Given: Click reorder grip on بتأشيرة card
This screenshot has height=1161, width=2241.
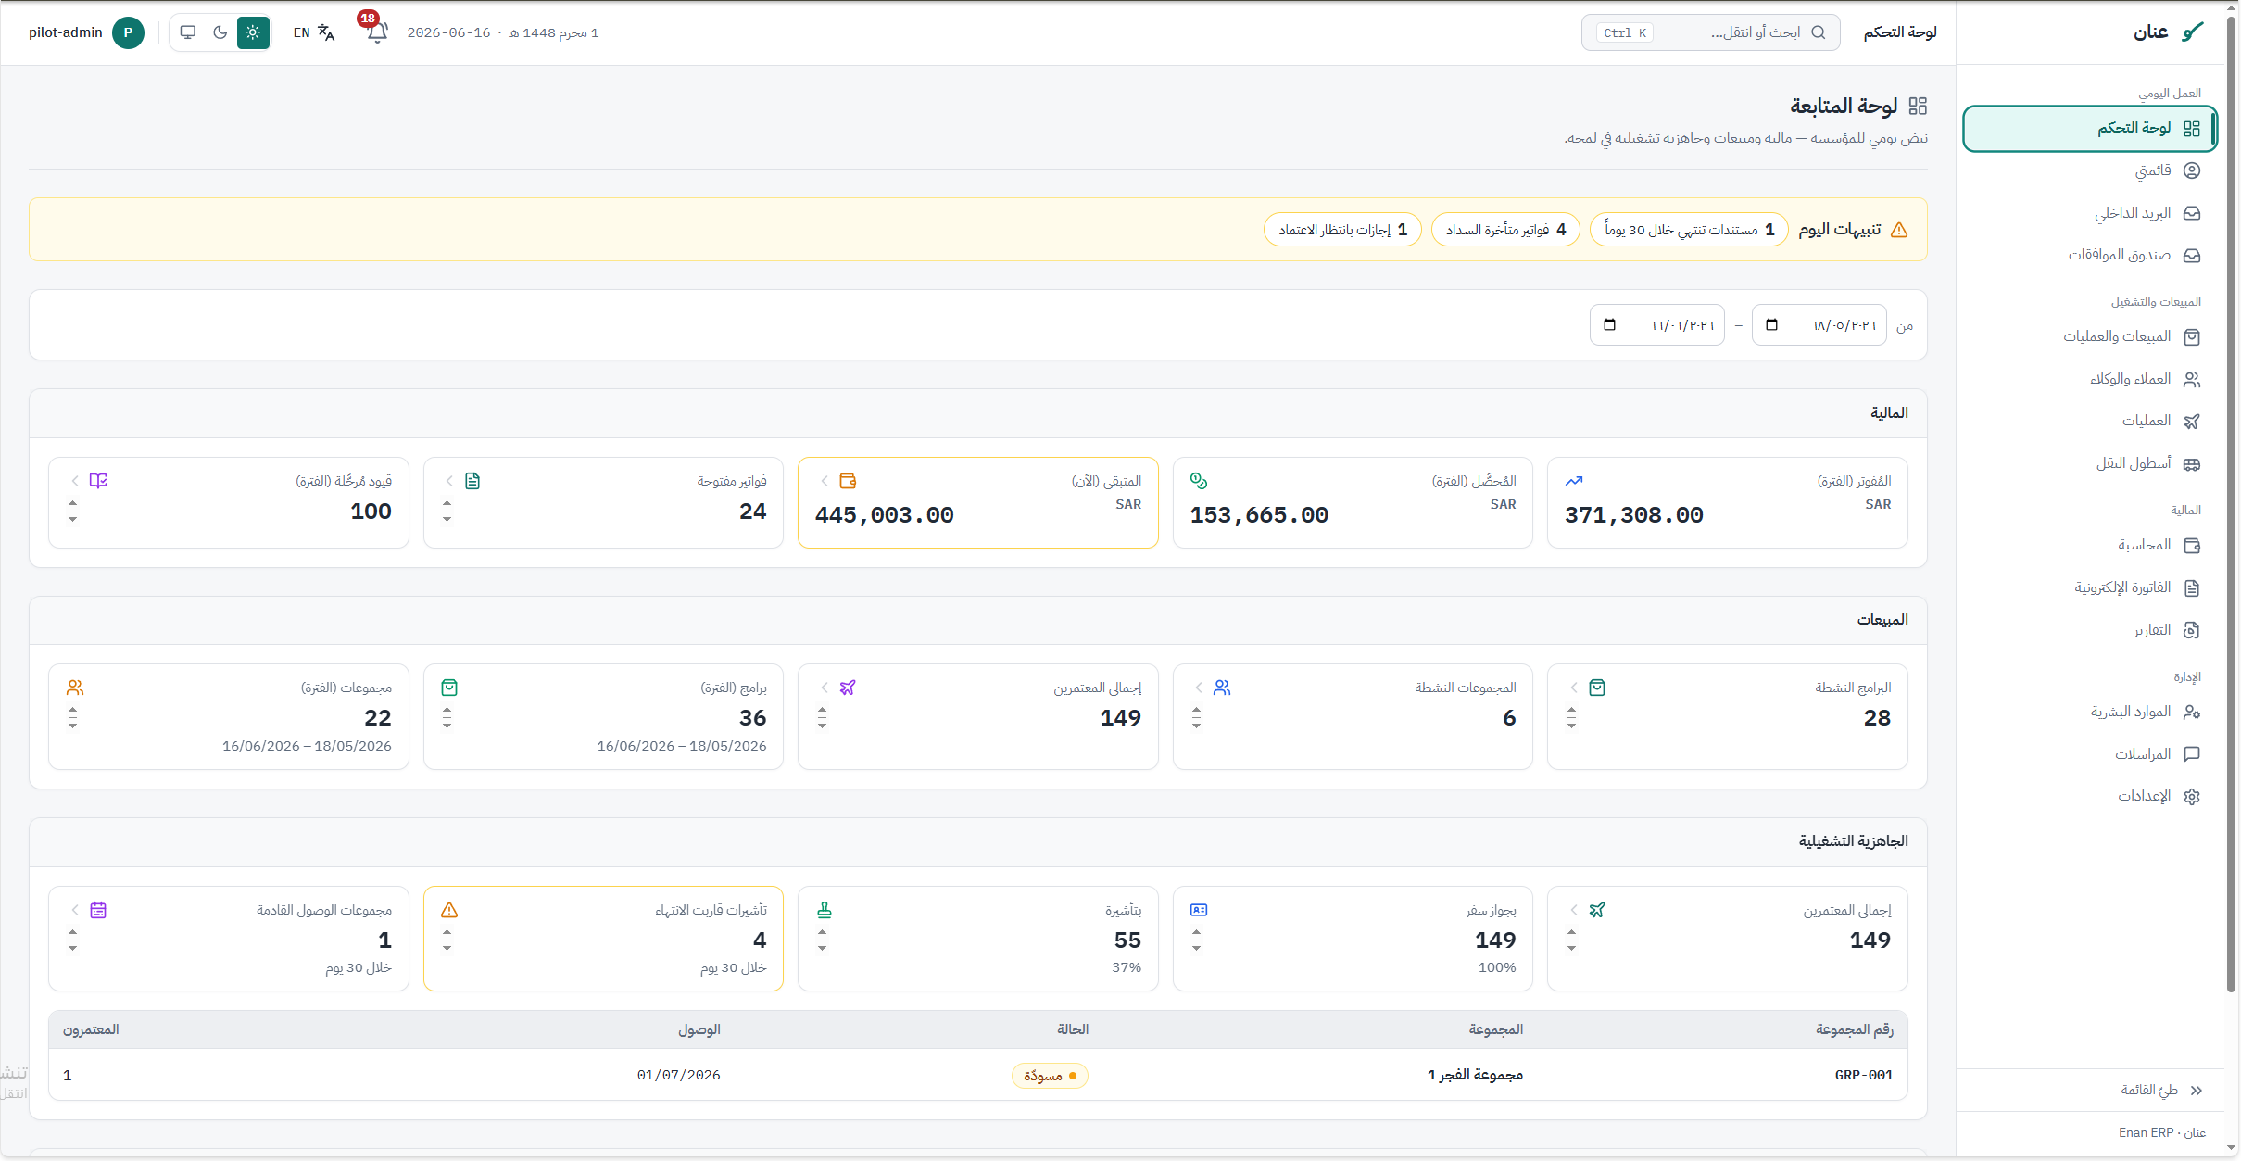Looking at the screenshot, I should pos(822,940).
